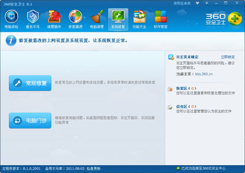Viewport: 245px width, 173px height.
Task: Click the skin shirt icon in title bar
Action: [x=198, y=3]
